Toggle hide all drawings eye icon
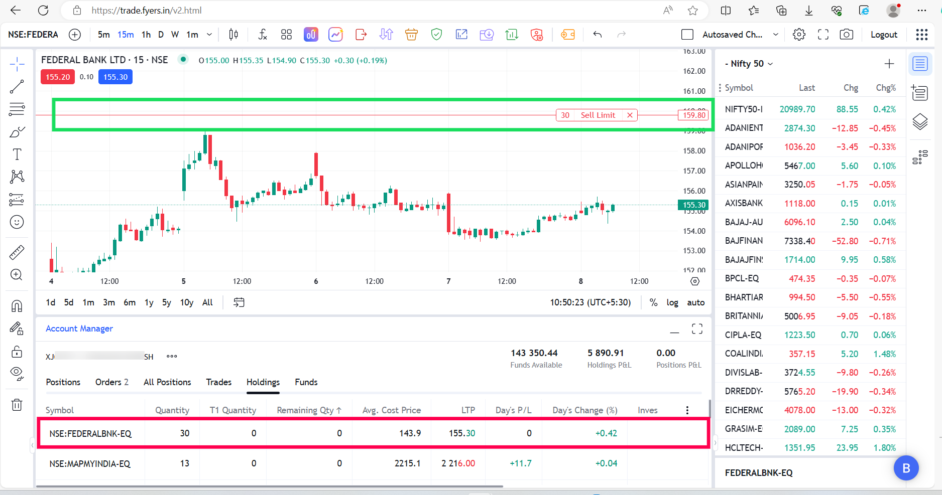Image resolution: width=942 pixels, height=495 pixels. coord(17,374)
